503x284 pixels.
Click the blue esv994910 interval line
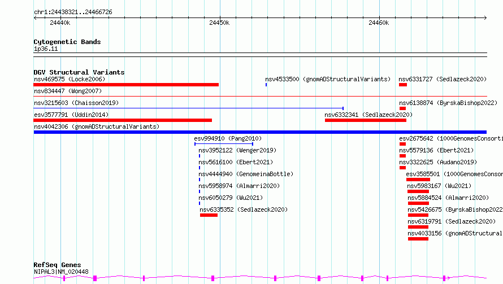(224, 144)
